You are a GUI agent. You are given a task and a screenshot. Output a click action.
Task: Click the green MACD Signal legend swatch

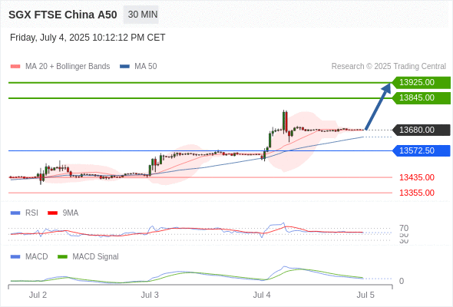(x=62, y=257)
